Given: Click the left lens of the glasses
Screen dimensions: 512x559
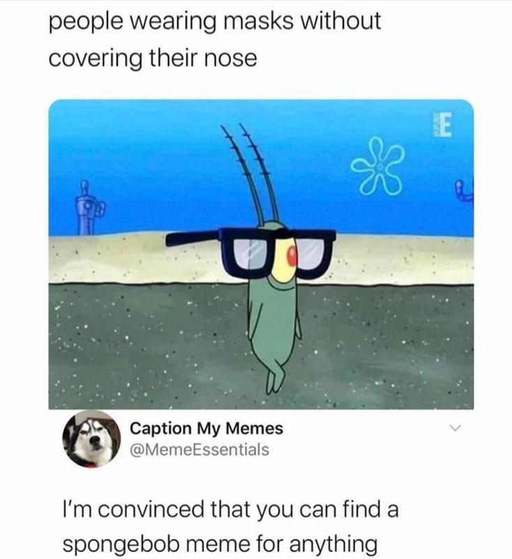Looking at the screenshot, I should 250,253.
